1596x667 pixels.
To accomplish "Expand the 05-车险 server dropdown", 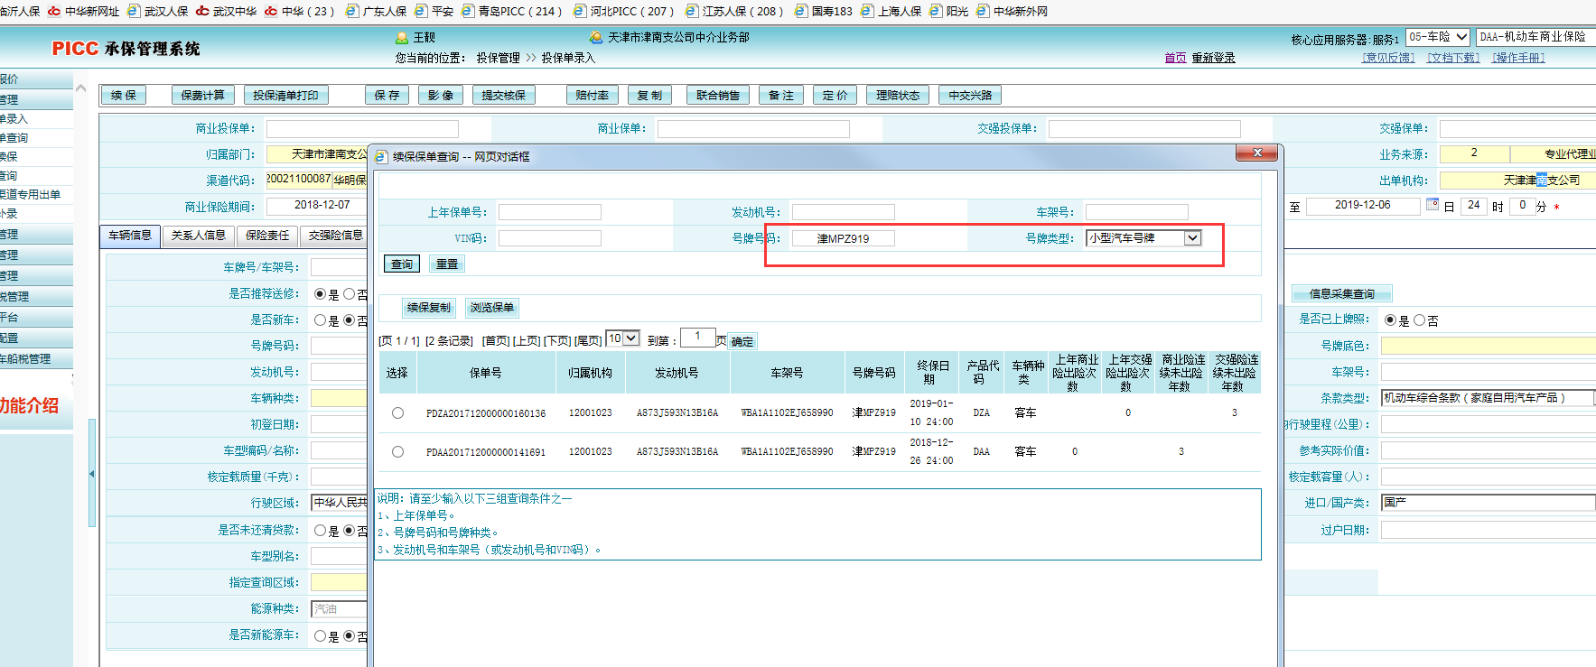I will [x=1461, y=37].
